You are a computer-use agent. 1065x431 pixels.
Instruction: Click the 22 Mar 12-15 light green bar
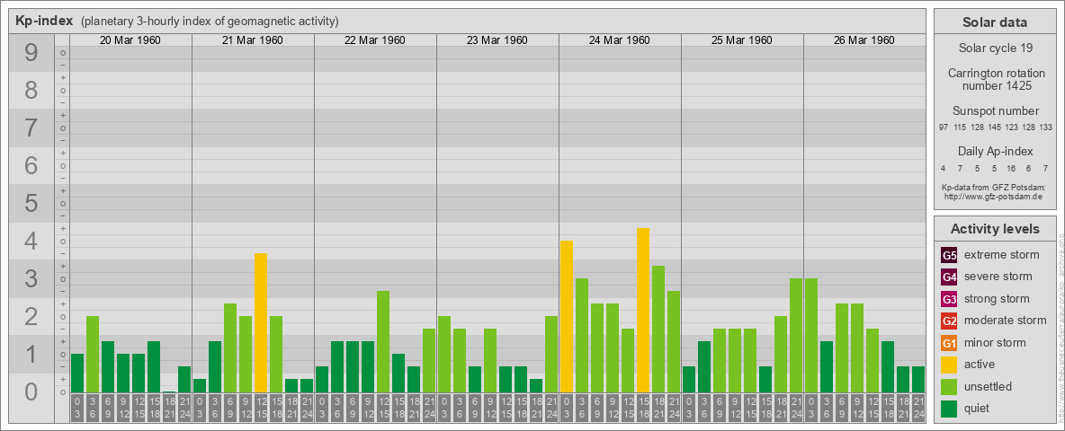click(x=383, y=341)
